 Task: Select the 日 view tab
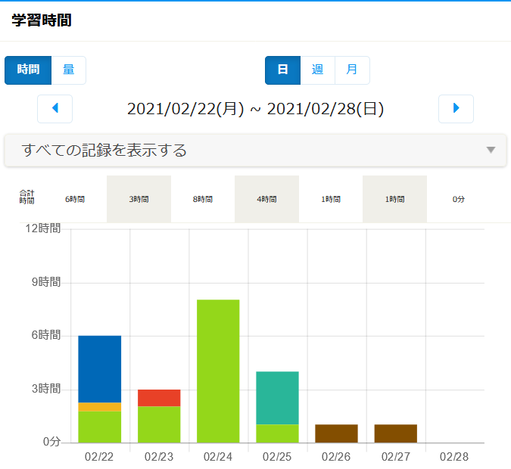pyautogui.click(x=282, y=70)
